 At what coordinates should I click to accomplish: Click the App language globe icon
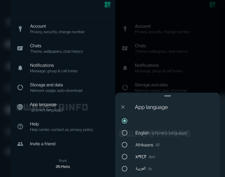20,107
